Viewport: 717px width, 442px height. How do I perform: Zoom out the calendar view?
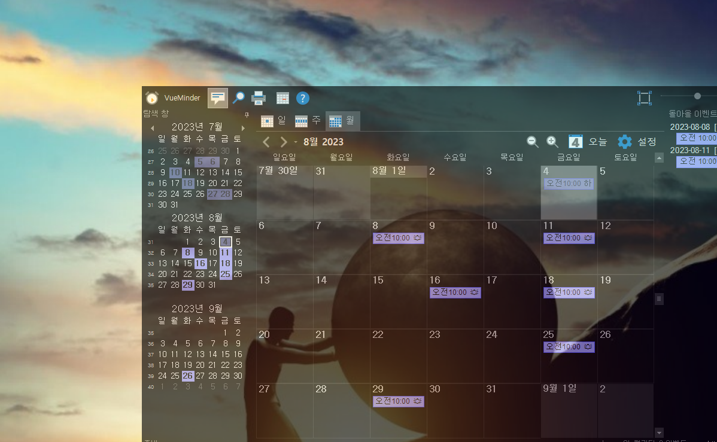coord(532,142)
